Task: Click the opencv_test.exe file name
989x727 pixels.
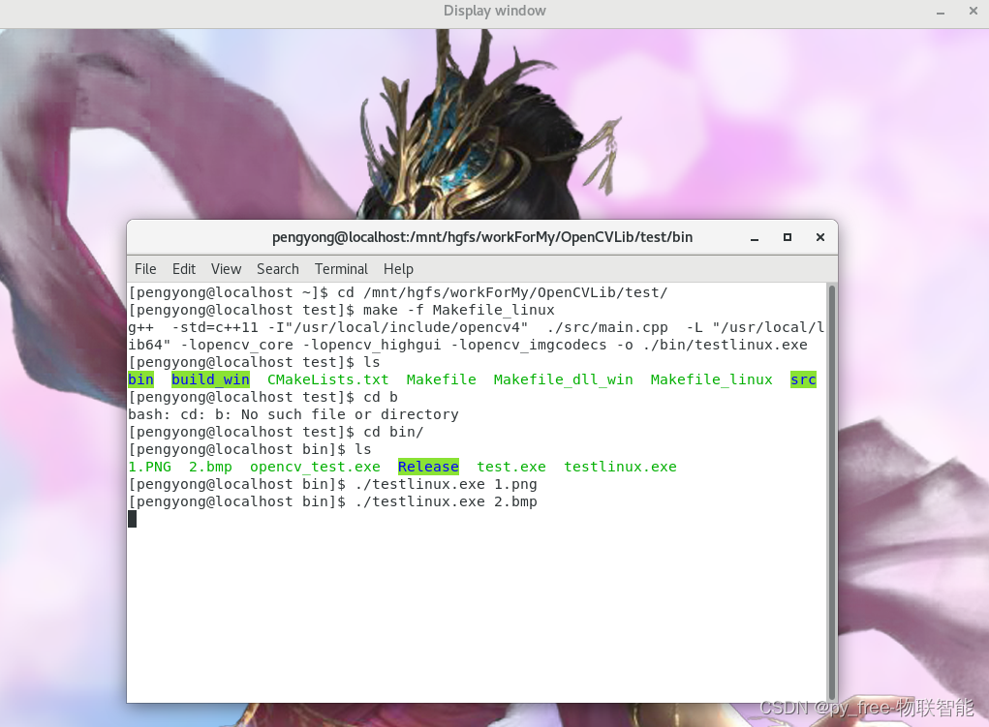Action: pos(315,467)
